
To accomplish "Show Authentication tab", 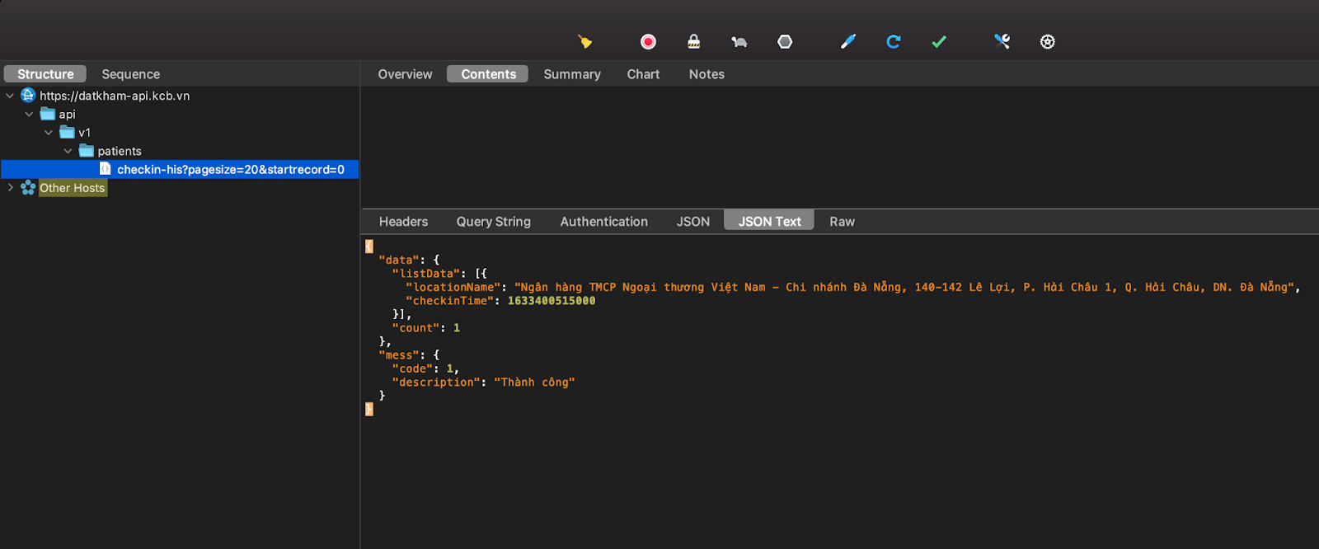I will [x=604, y=221].
